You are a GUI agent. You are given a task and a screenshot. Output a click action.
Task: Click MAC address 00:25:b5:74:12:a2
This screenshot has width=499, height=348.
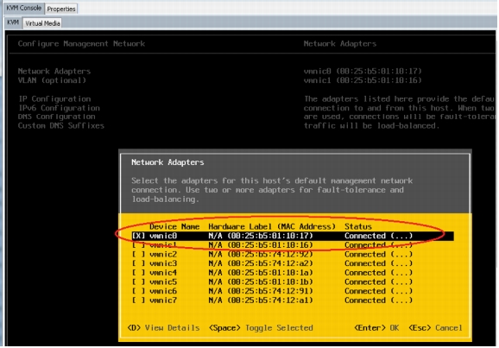click(x=270, y=263)
